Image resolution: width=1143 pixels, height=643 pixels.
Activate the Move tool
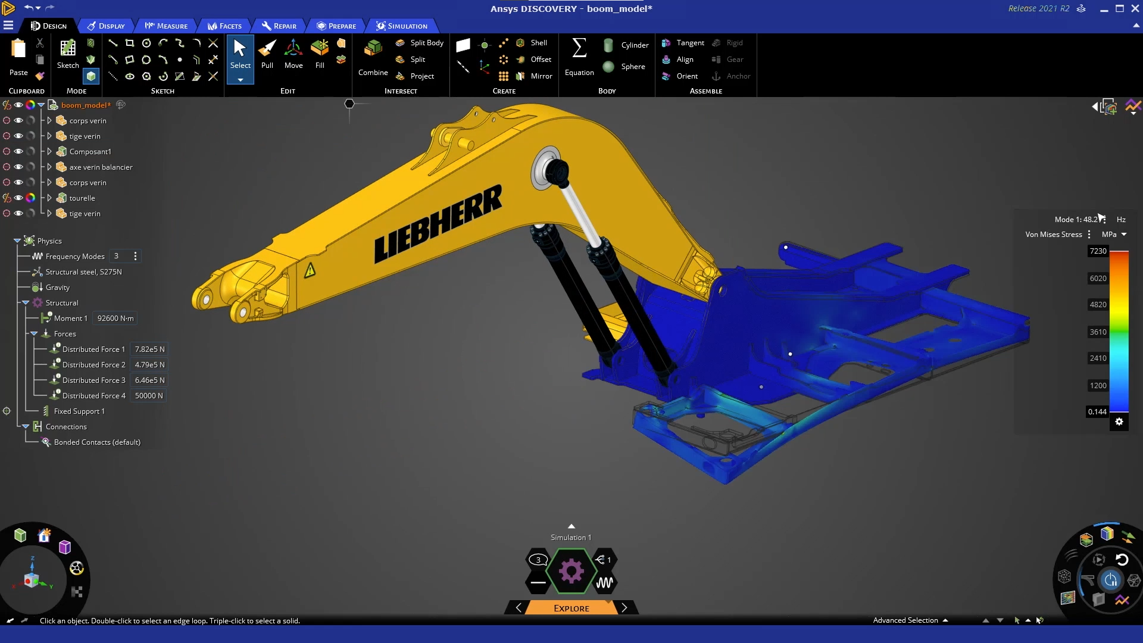click(293, 54)
